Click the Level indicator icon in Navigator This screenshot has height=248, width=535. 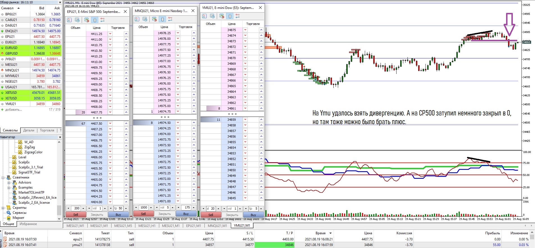15,157
